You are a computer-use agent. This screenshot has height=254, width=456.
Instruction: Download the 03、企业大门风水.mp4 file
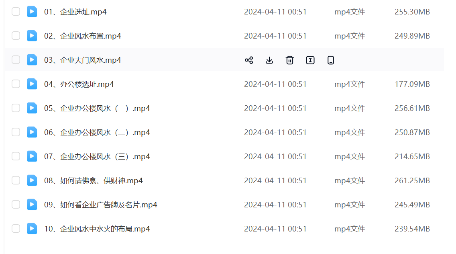click(269, 60)
